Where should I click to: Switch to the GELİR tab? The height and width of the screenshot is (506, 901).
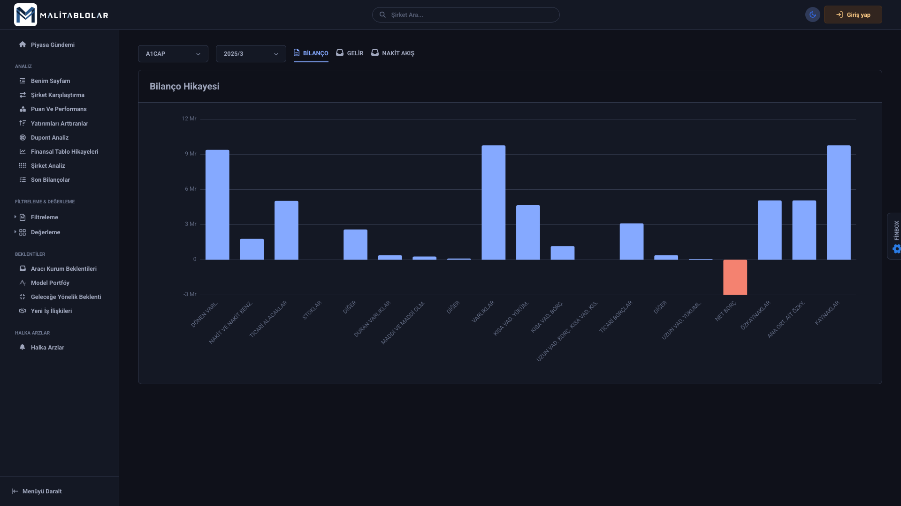[350, 53]
